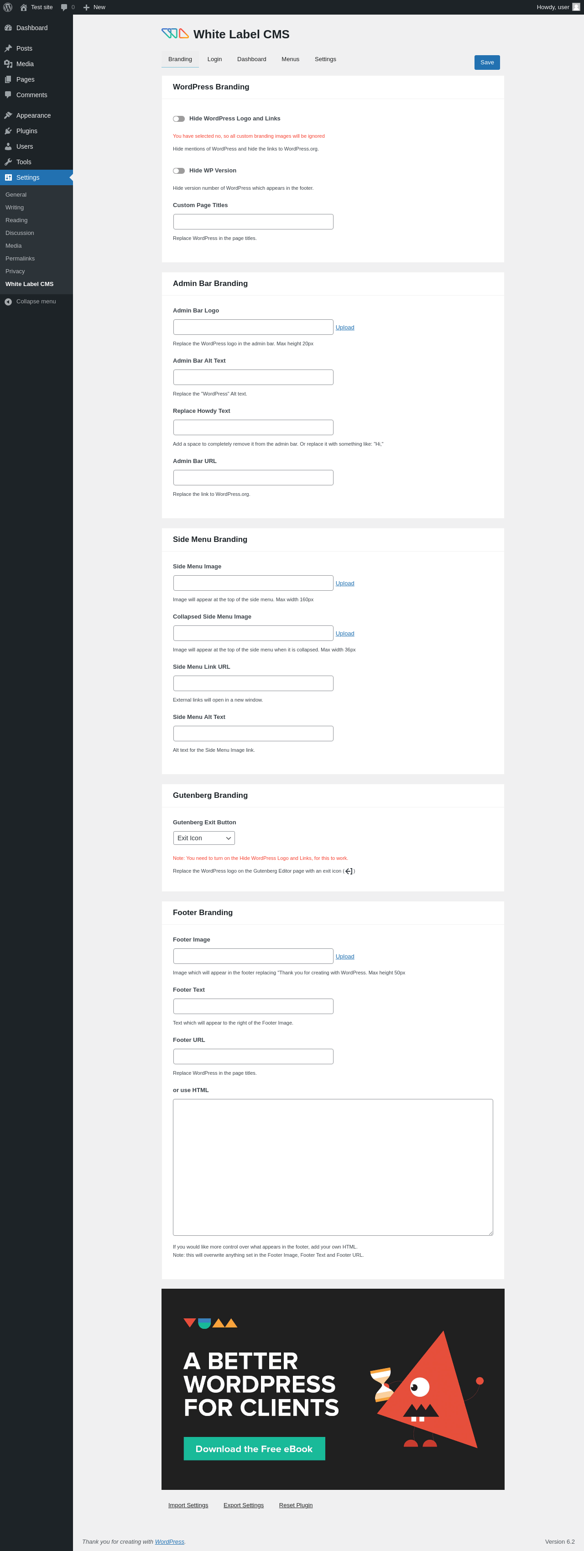The width and height of the screenshot is (584, 1551).
Task: Toggle Hide WP Version switch
Action: tap(179, 171)
